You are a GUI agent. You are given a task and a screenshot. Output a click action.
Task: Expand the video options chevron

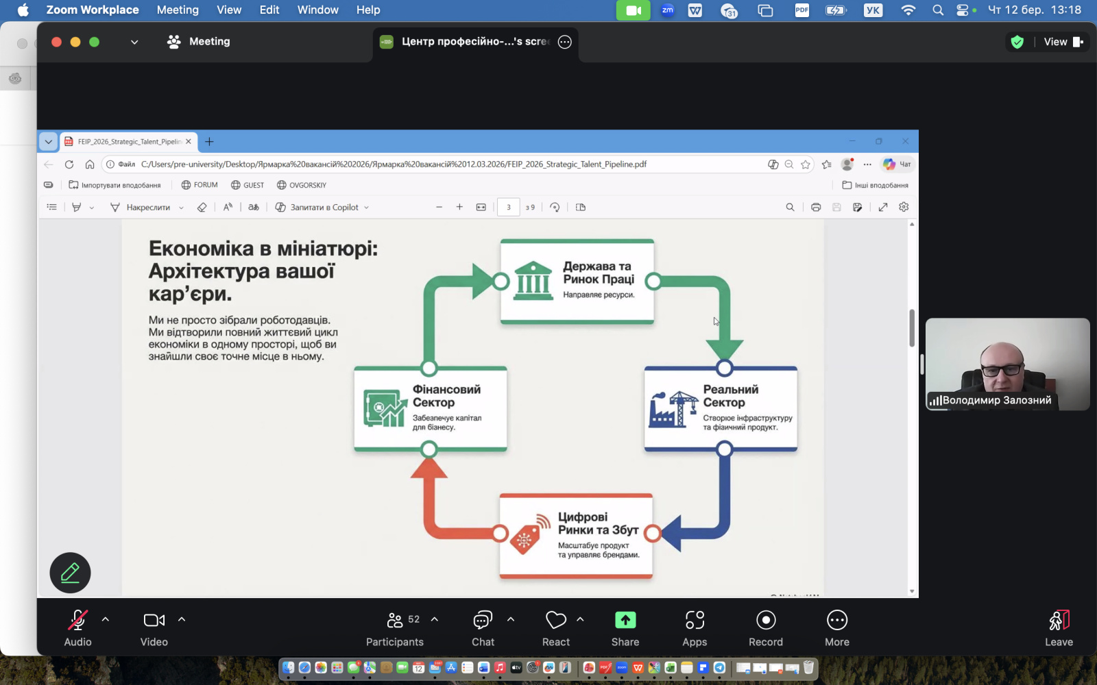(x=182, y=619)
